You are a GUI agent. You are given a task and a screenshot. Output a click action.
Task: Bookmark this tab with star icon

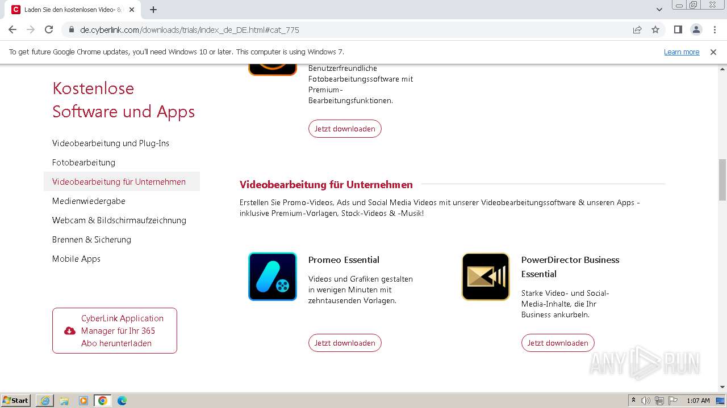coord(655,29)
